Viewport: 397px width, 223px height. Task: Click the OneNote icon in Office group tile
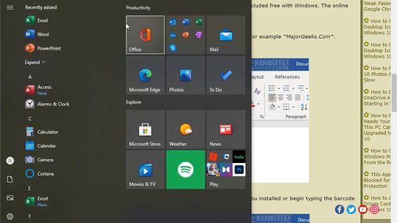point(198,35)
